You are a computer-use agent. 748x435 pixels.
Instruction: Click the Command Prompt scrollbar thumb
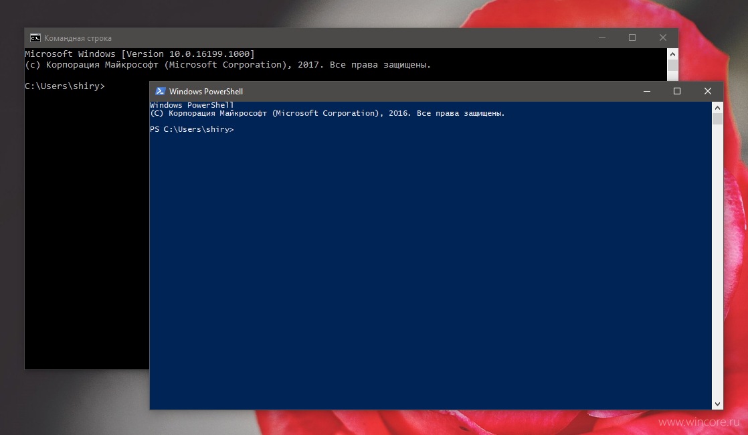coord(672,66)
